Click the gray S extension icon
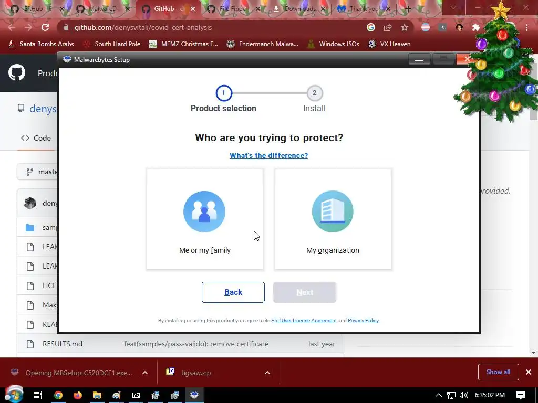Image resolution: width=538 pixels, height=403 pixels. tap(442, 27)
